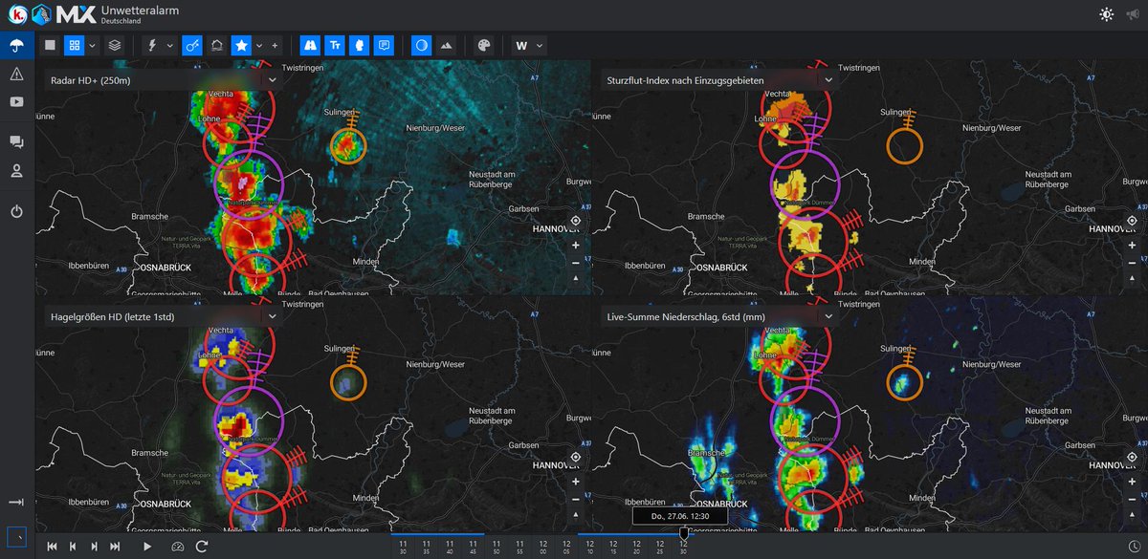
Task: Click the home location icon
Action: tap(216, 44)
